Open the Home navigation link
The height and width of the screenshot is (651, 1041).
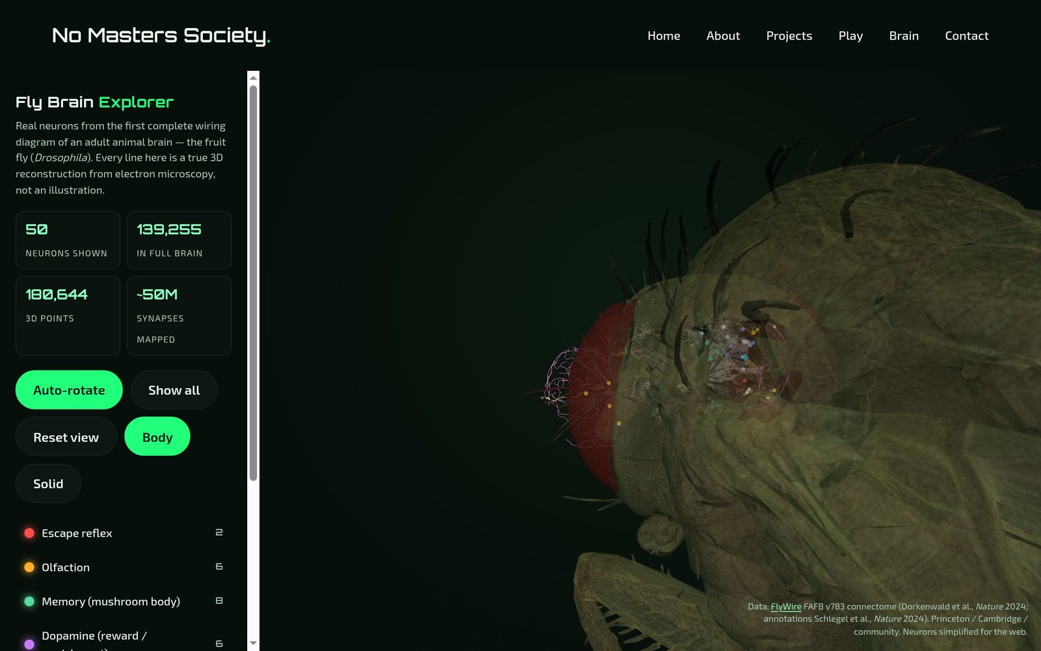tap(664, 36)
